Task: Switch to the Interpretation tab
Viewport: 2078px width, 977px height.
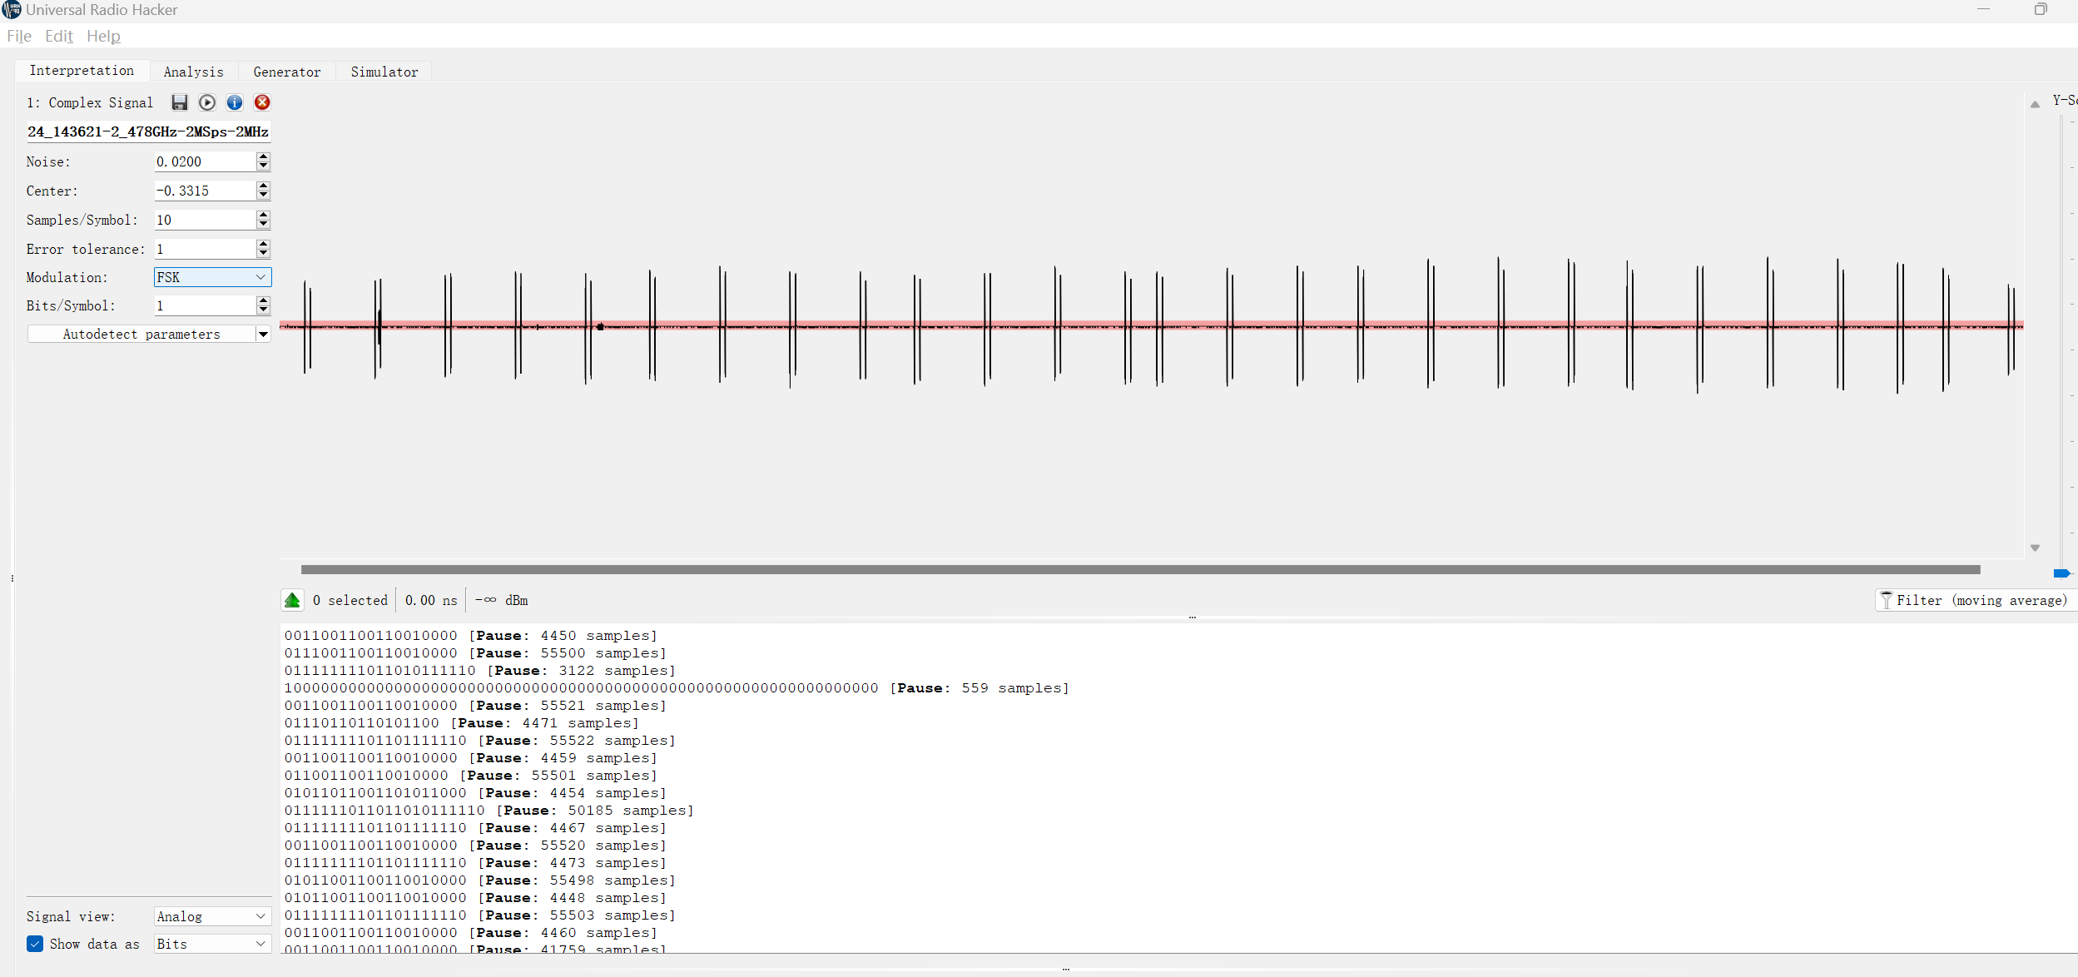Action: pos(82,71)
